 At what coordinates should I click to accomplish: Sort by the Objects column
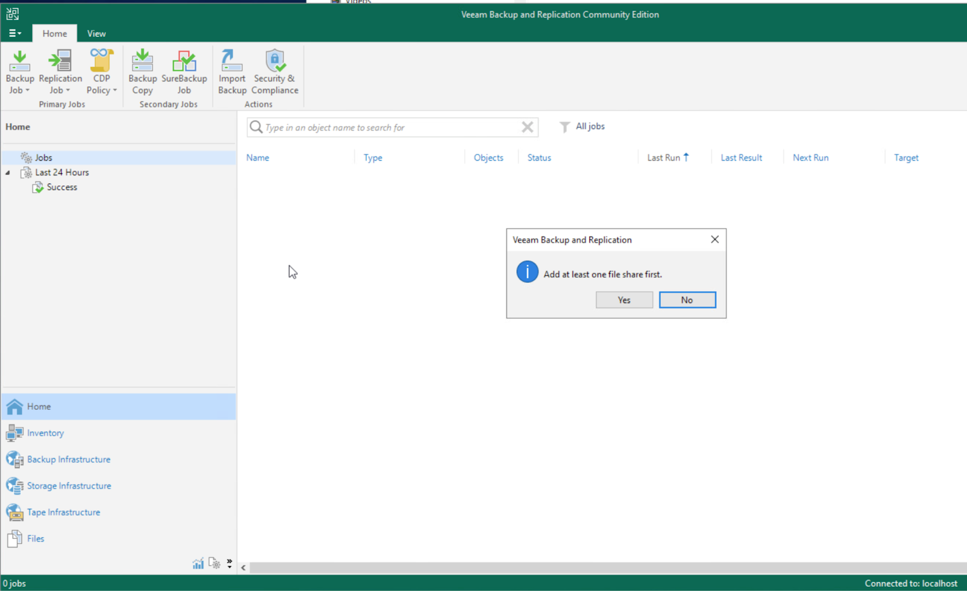[488, 158]
